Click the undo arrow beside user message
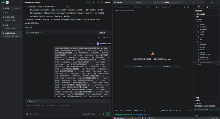Viewport: 220px width, 119px height. [51, 48]
